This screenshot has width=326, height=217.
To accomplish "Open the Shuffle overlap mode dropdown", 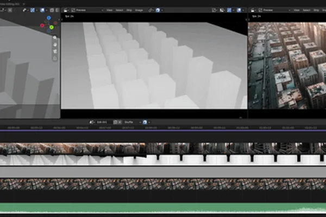I will point(132,122).
